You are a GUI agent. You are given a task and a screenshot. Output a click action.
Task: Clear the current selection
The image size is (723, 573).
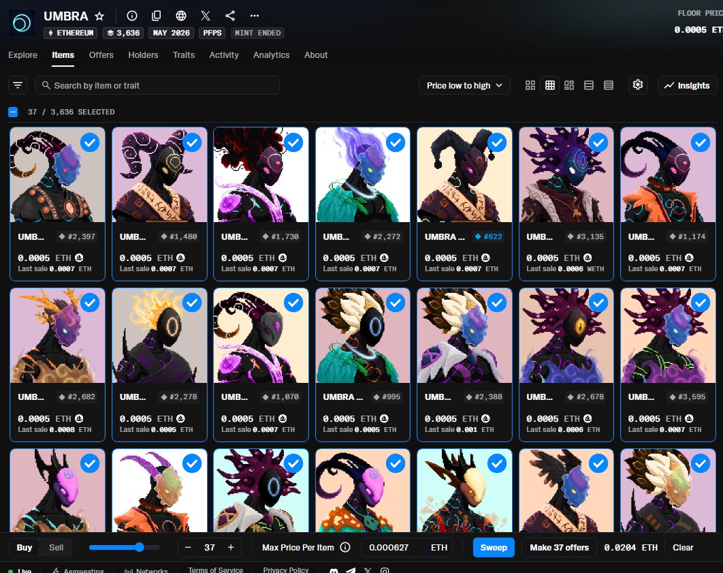click(x=683, y=548)
